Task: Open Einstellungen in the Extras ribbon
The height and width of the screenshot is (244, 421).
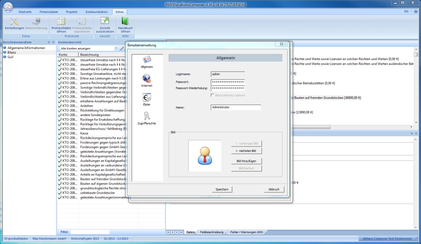Action: [x=14, y=24]
